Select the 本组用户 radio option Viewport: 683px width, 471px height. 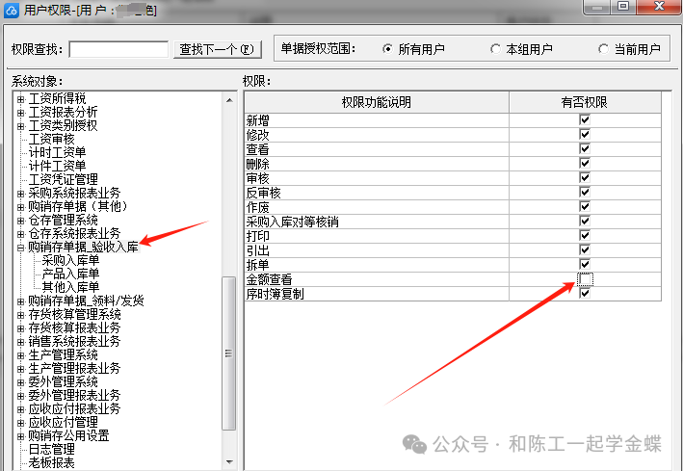click(x=495, y=49)
